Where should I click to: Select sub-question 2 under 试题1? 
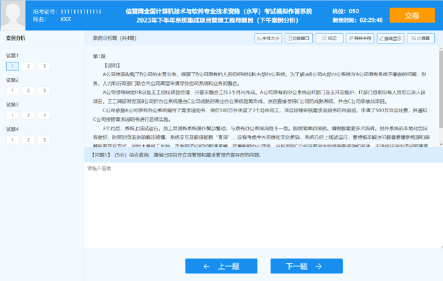[x=29, y=66]
